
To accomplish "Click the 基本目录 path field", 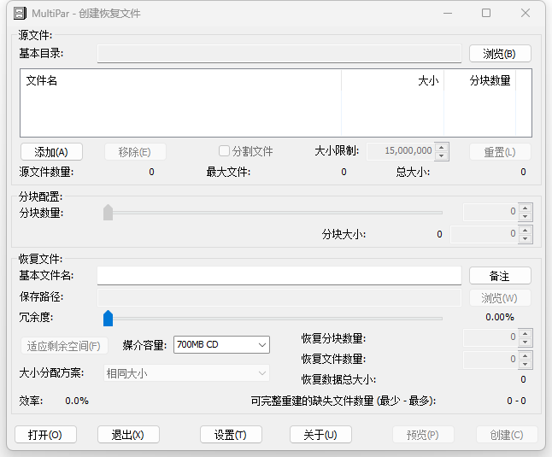I will tap(279, 54).
